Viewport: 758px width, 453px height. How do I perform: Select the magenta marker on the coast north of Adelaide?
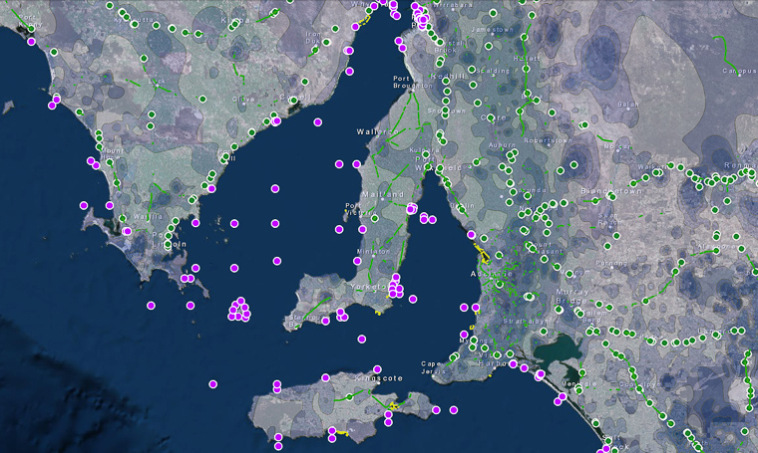click(x=471, y=235)
